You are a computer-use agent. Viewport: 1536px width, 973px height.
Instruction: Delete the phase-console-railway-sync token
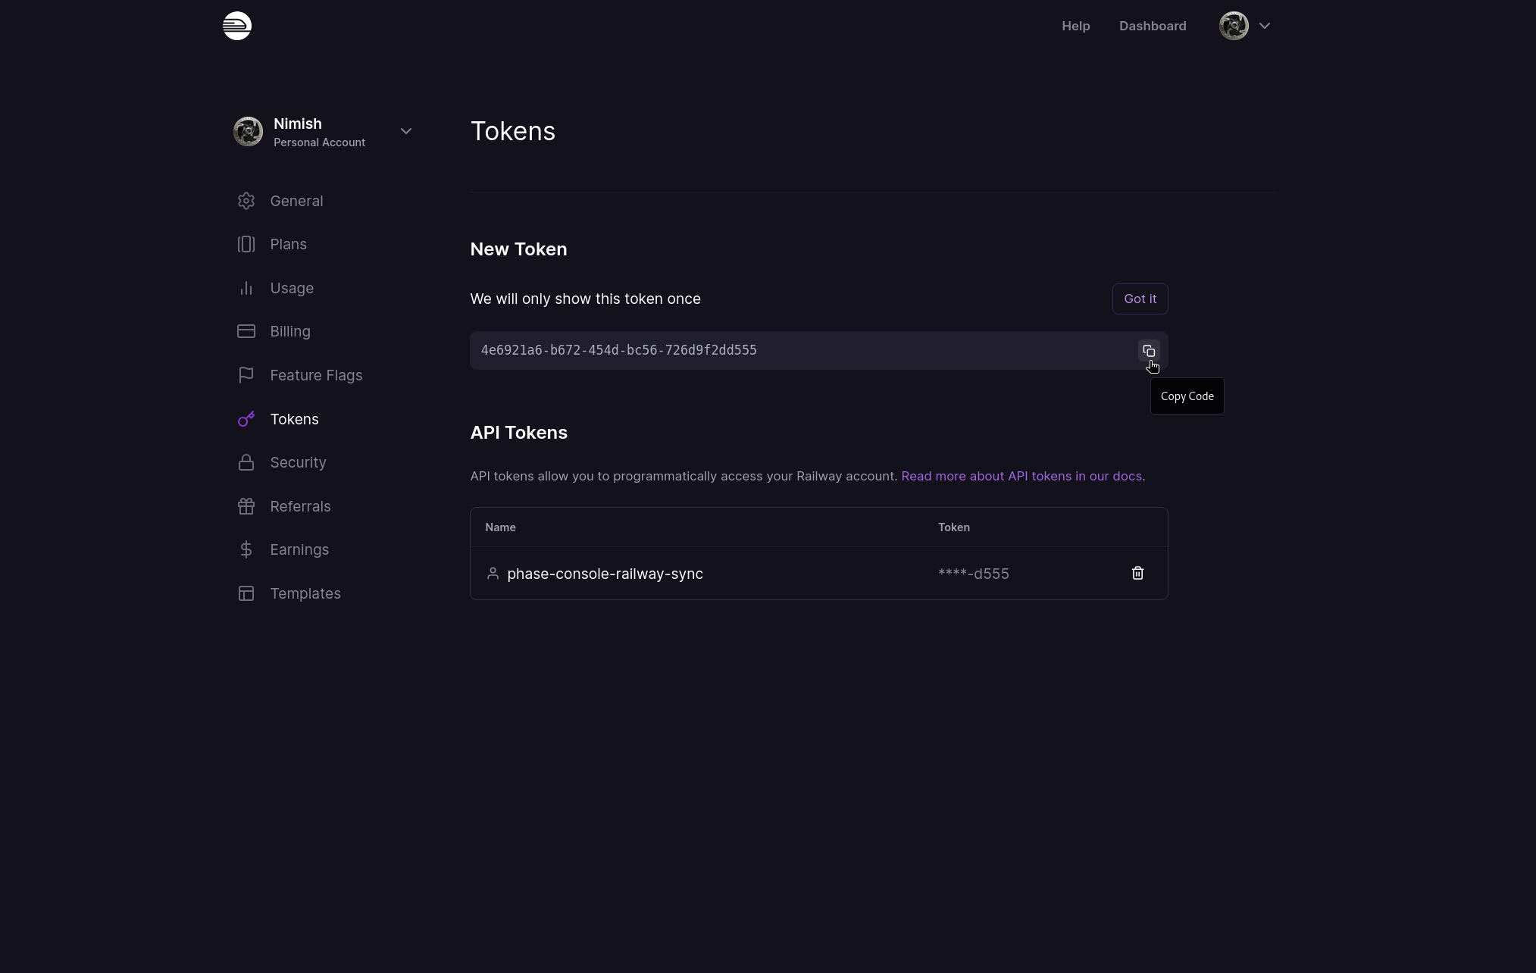(1137, 574)
